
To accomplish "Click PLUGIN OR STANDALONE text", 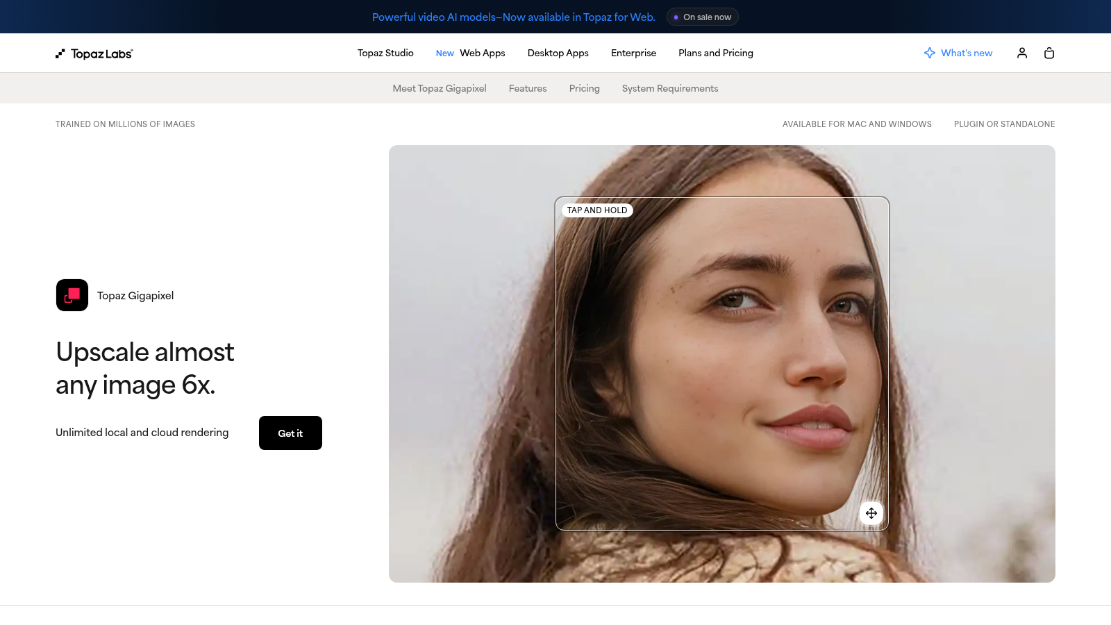I will 1004,124.
